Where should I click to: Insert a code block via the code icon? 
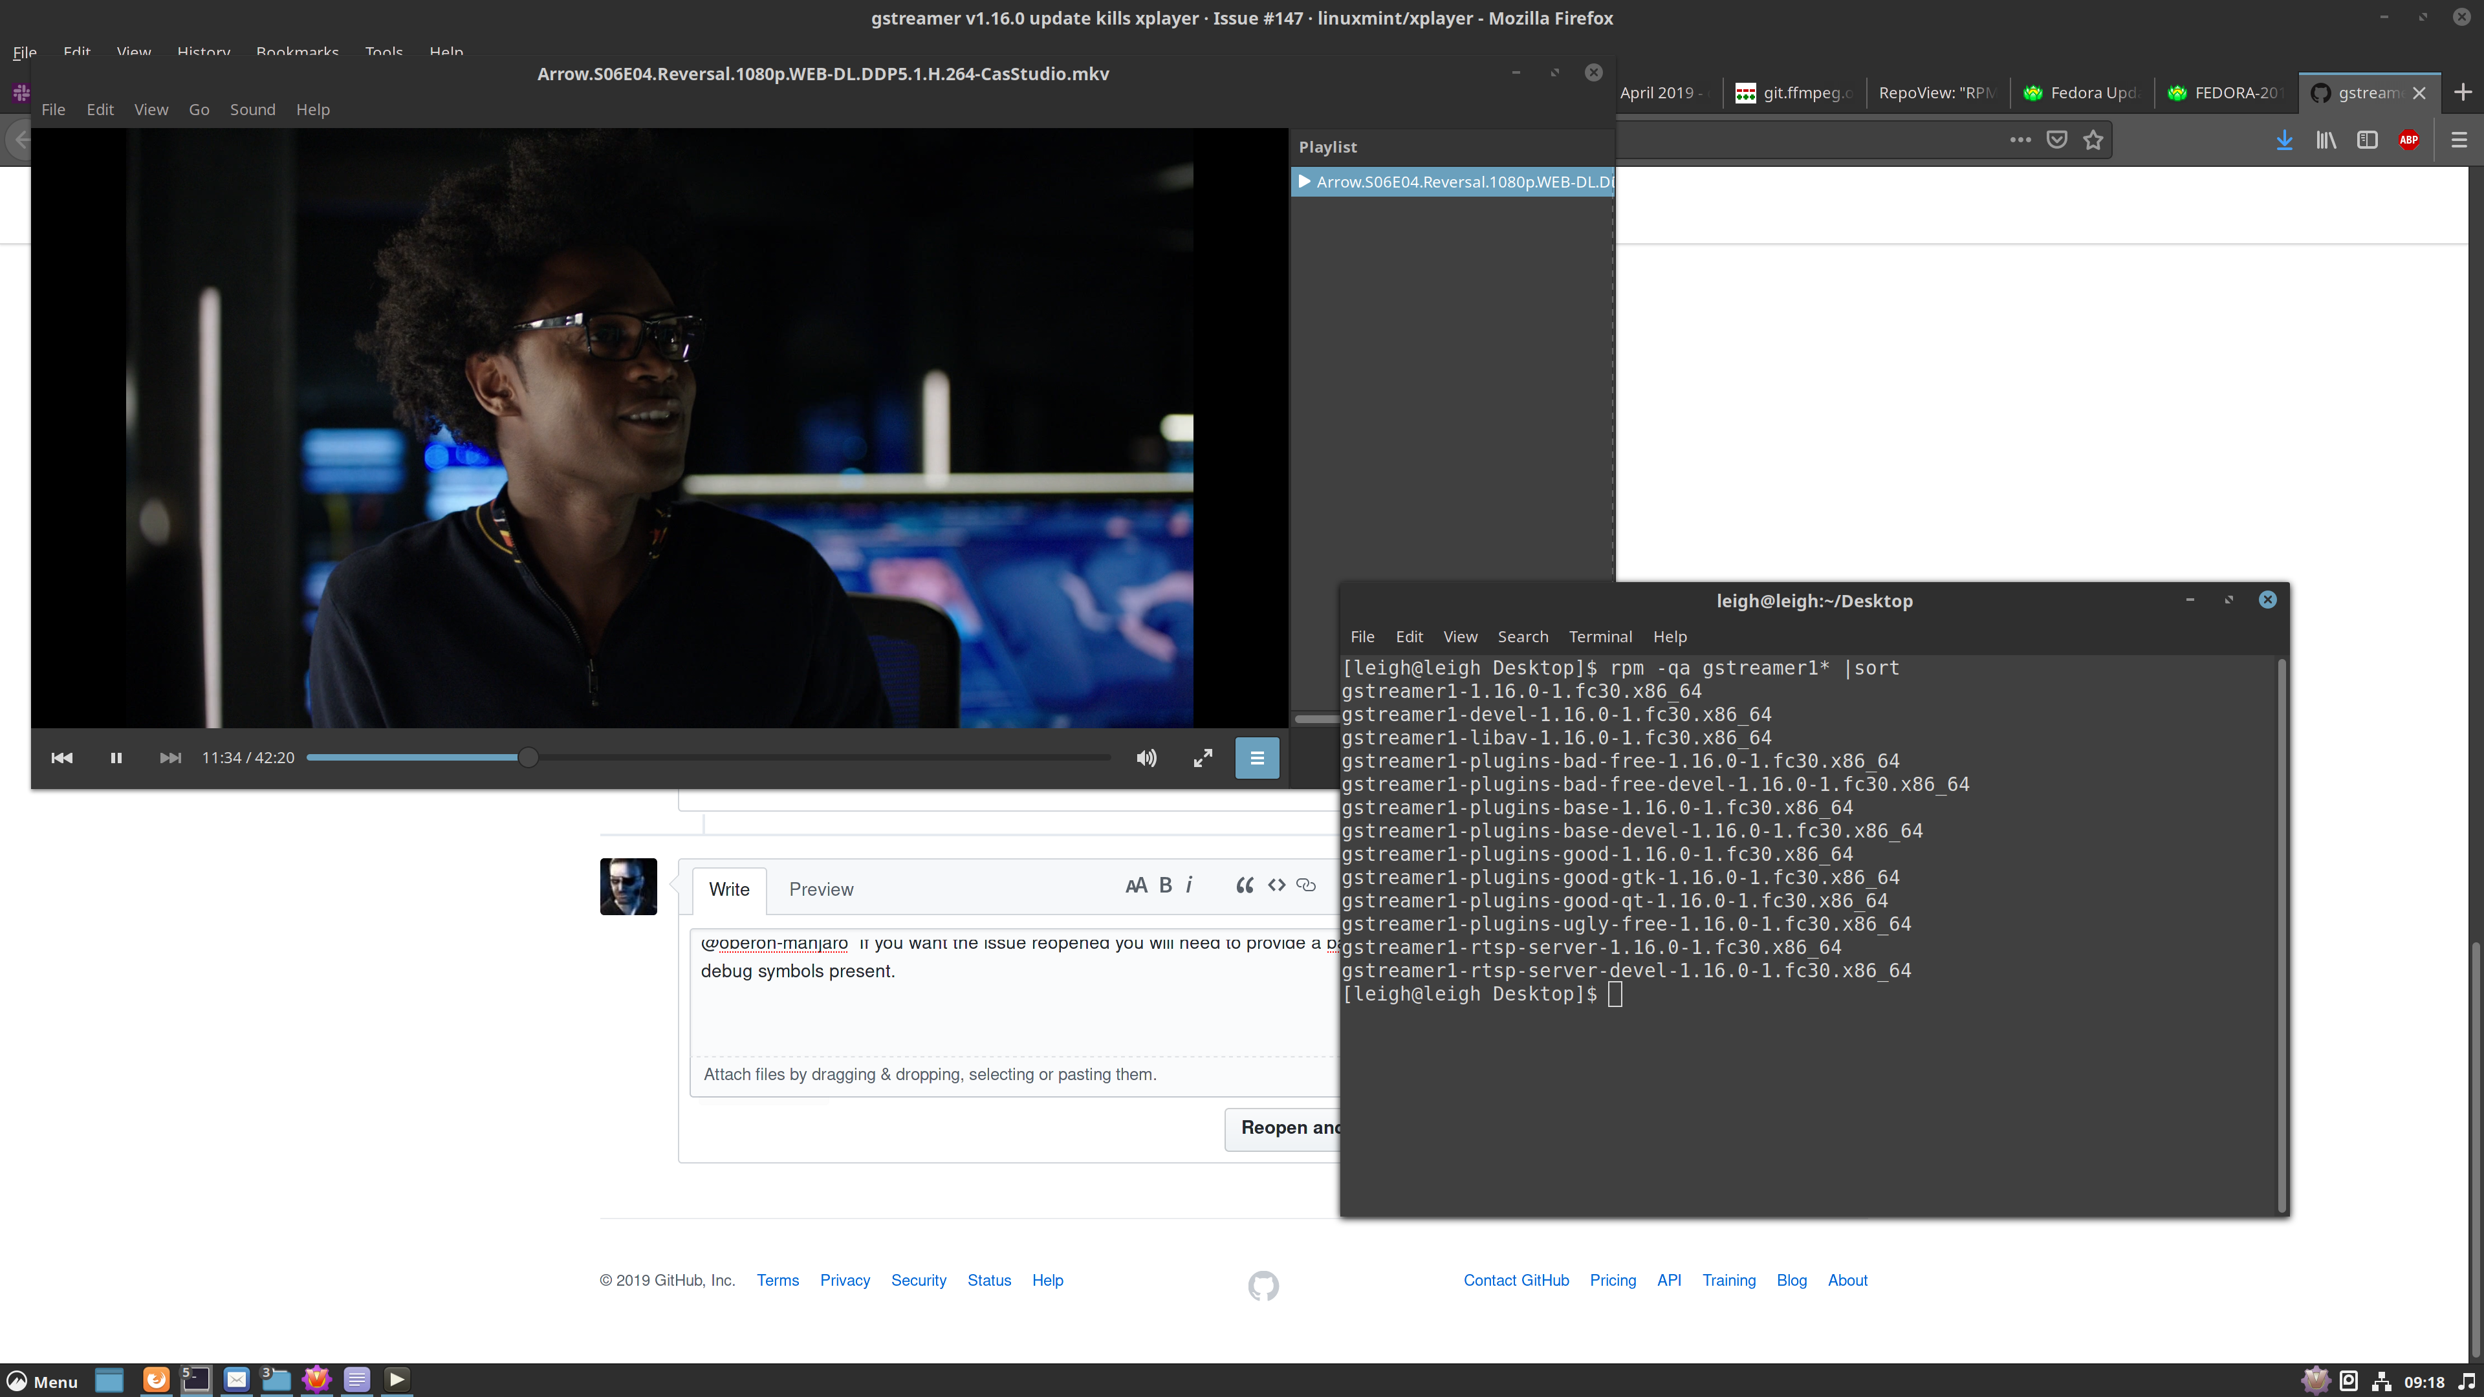tap(1277, 885)
